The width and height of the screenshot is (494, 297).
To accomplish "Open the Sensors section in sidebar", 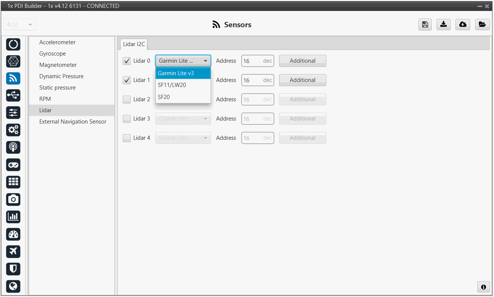I will coord(13,78).
